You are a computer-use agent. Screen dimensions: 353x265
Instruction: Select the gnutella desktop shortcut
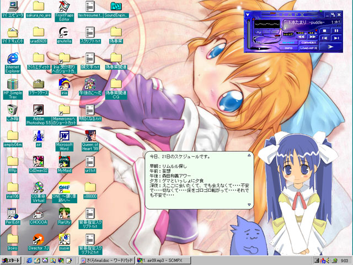pos(65,35)
